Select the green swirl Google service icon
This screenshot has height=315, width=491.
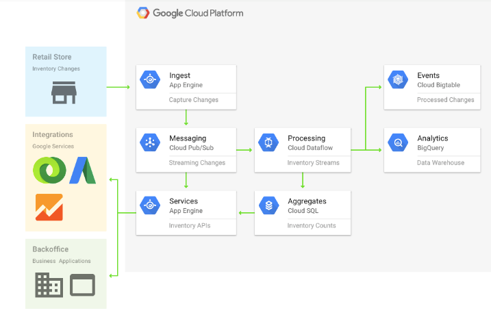point(49,170)
